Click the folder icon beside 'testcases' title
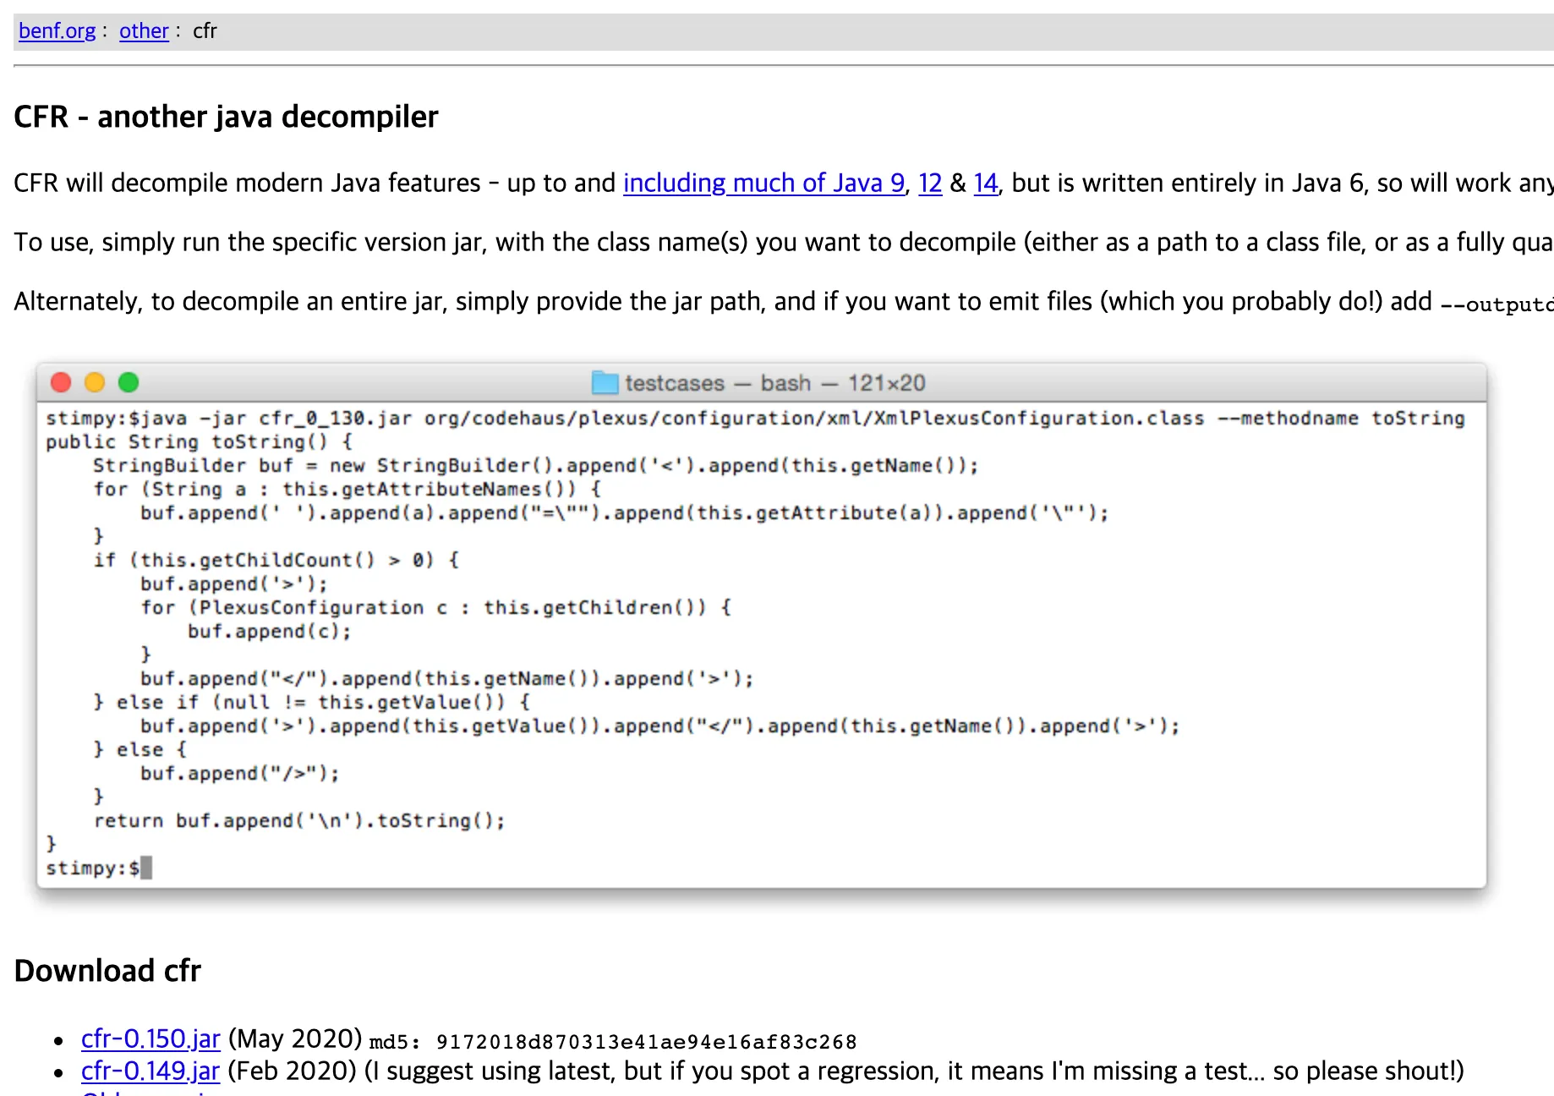Viewport: 1554px width, 1096px height. click(605, 383)
